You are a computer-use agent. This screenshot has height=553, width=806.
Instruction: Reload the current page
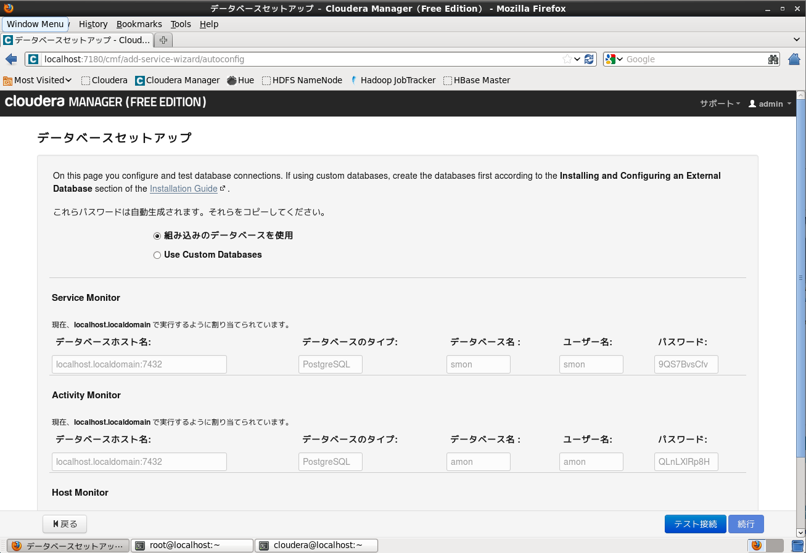point(589,59)
